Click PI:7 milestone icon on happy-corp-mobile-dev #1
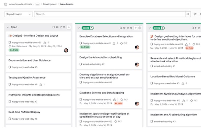 pos(121,43)
